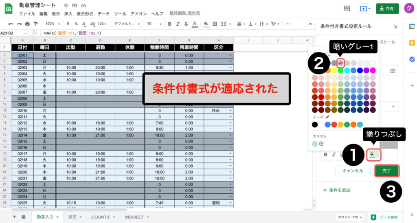This screenshot has width=417, height=223.
Task: Open Google Calendar side panel icon
Action: click(x=412, y=26)
